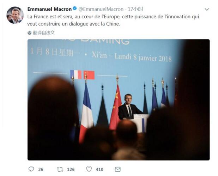The width and height of the screenshot is (218, 176).
Task: Click the Emmanuel Macron display name
Action: tap(49, 9)
